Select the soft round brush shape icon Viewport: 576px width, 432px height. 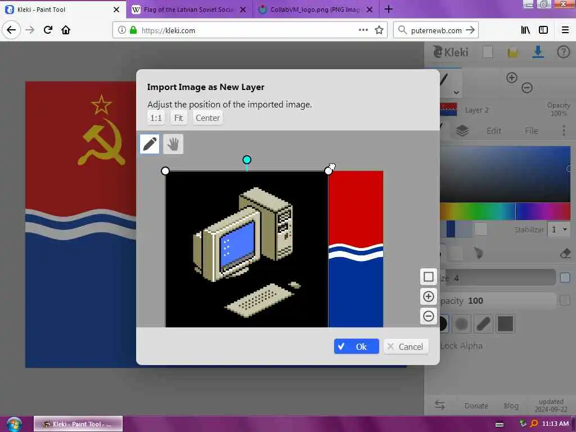pos(461,323)
